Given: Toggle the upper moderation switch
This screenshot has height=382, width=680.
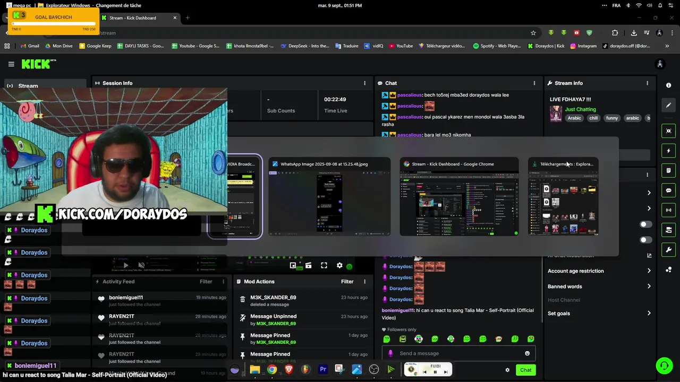Looking at the screenshot, I should pyautogui.click(x=645, y=224).
